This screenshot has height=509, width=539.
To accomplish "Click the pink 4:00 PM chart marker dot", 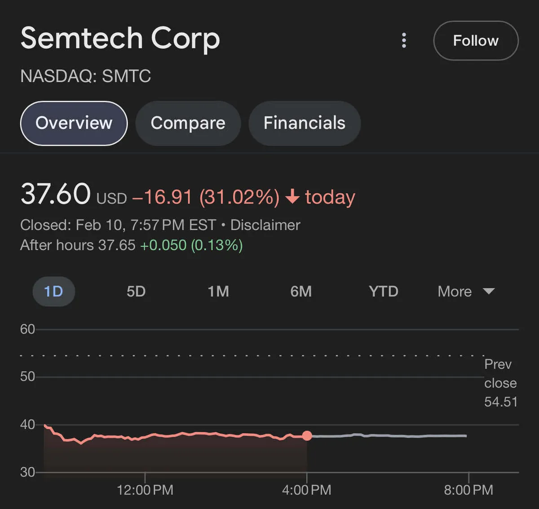I will point(307,435).
